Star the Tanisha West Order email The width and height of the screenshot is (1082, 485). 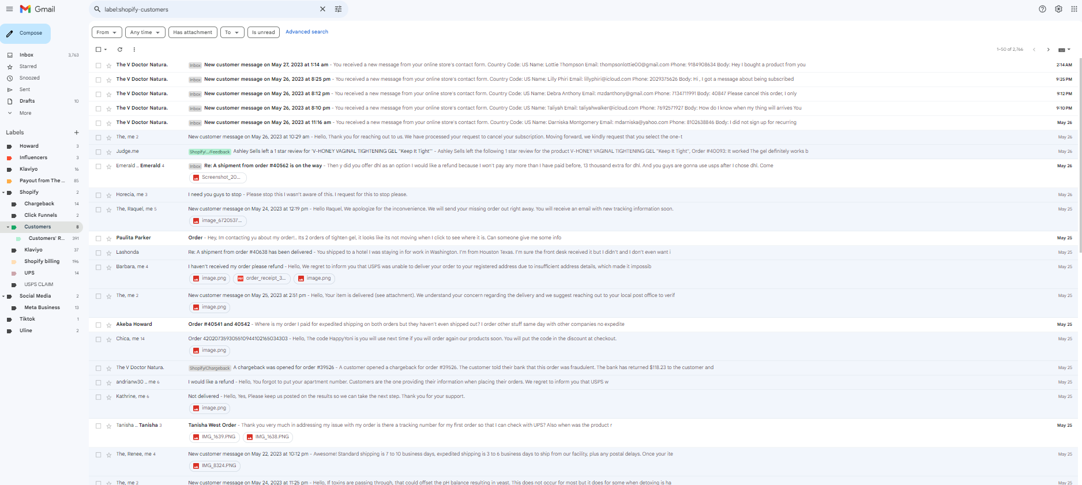(x=108, y=426)
